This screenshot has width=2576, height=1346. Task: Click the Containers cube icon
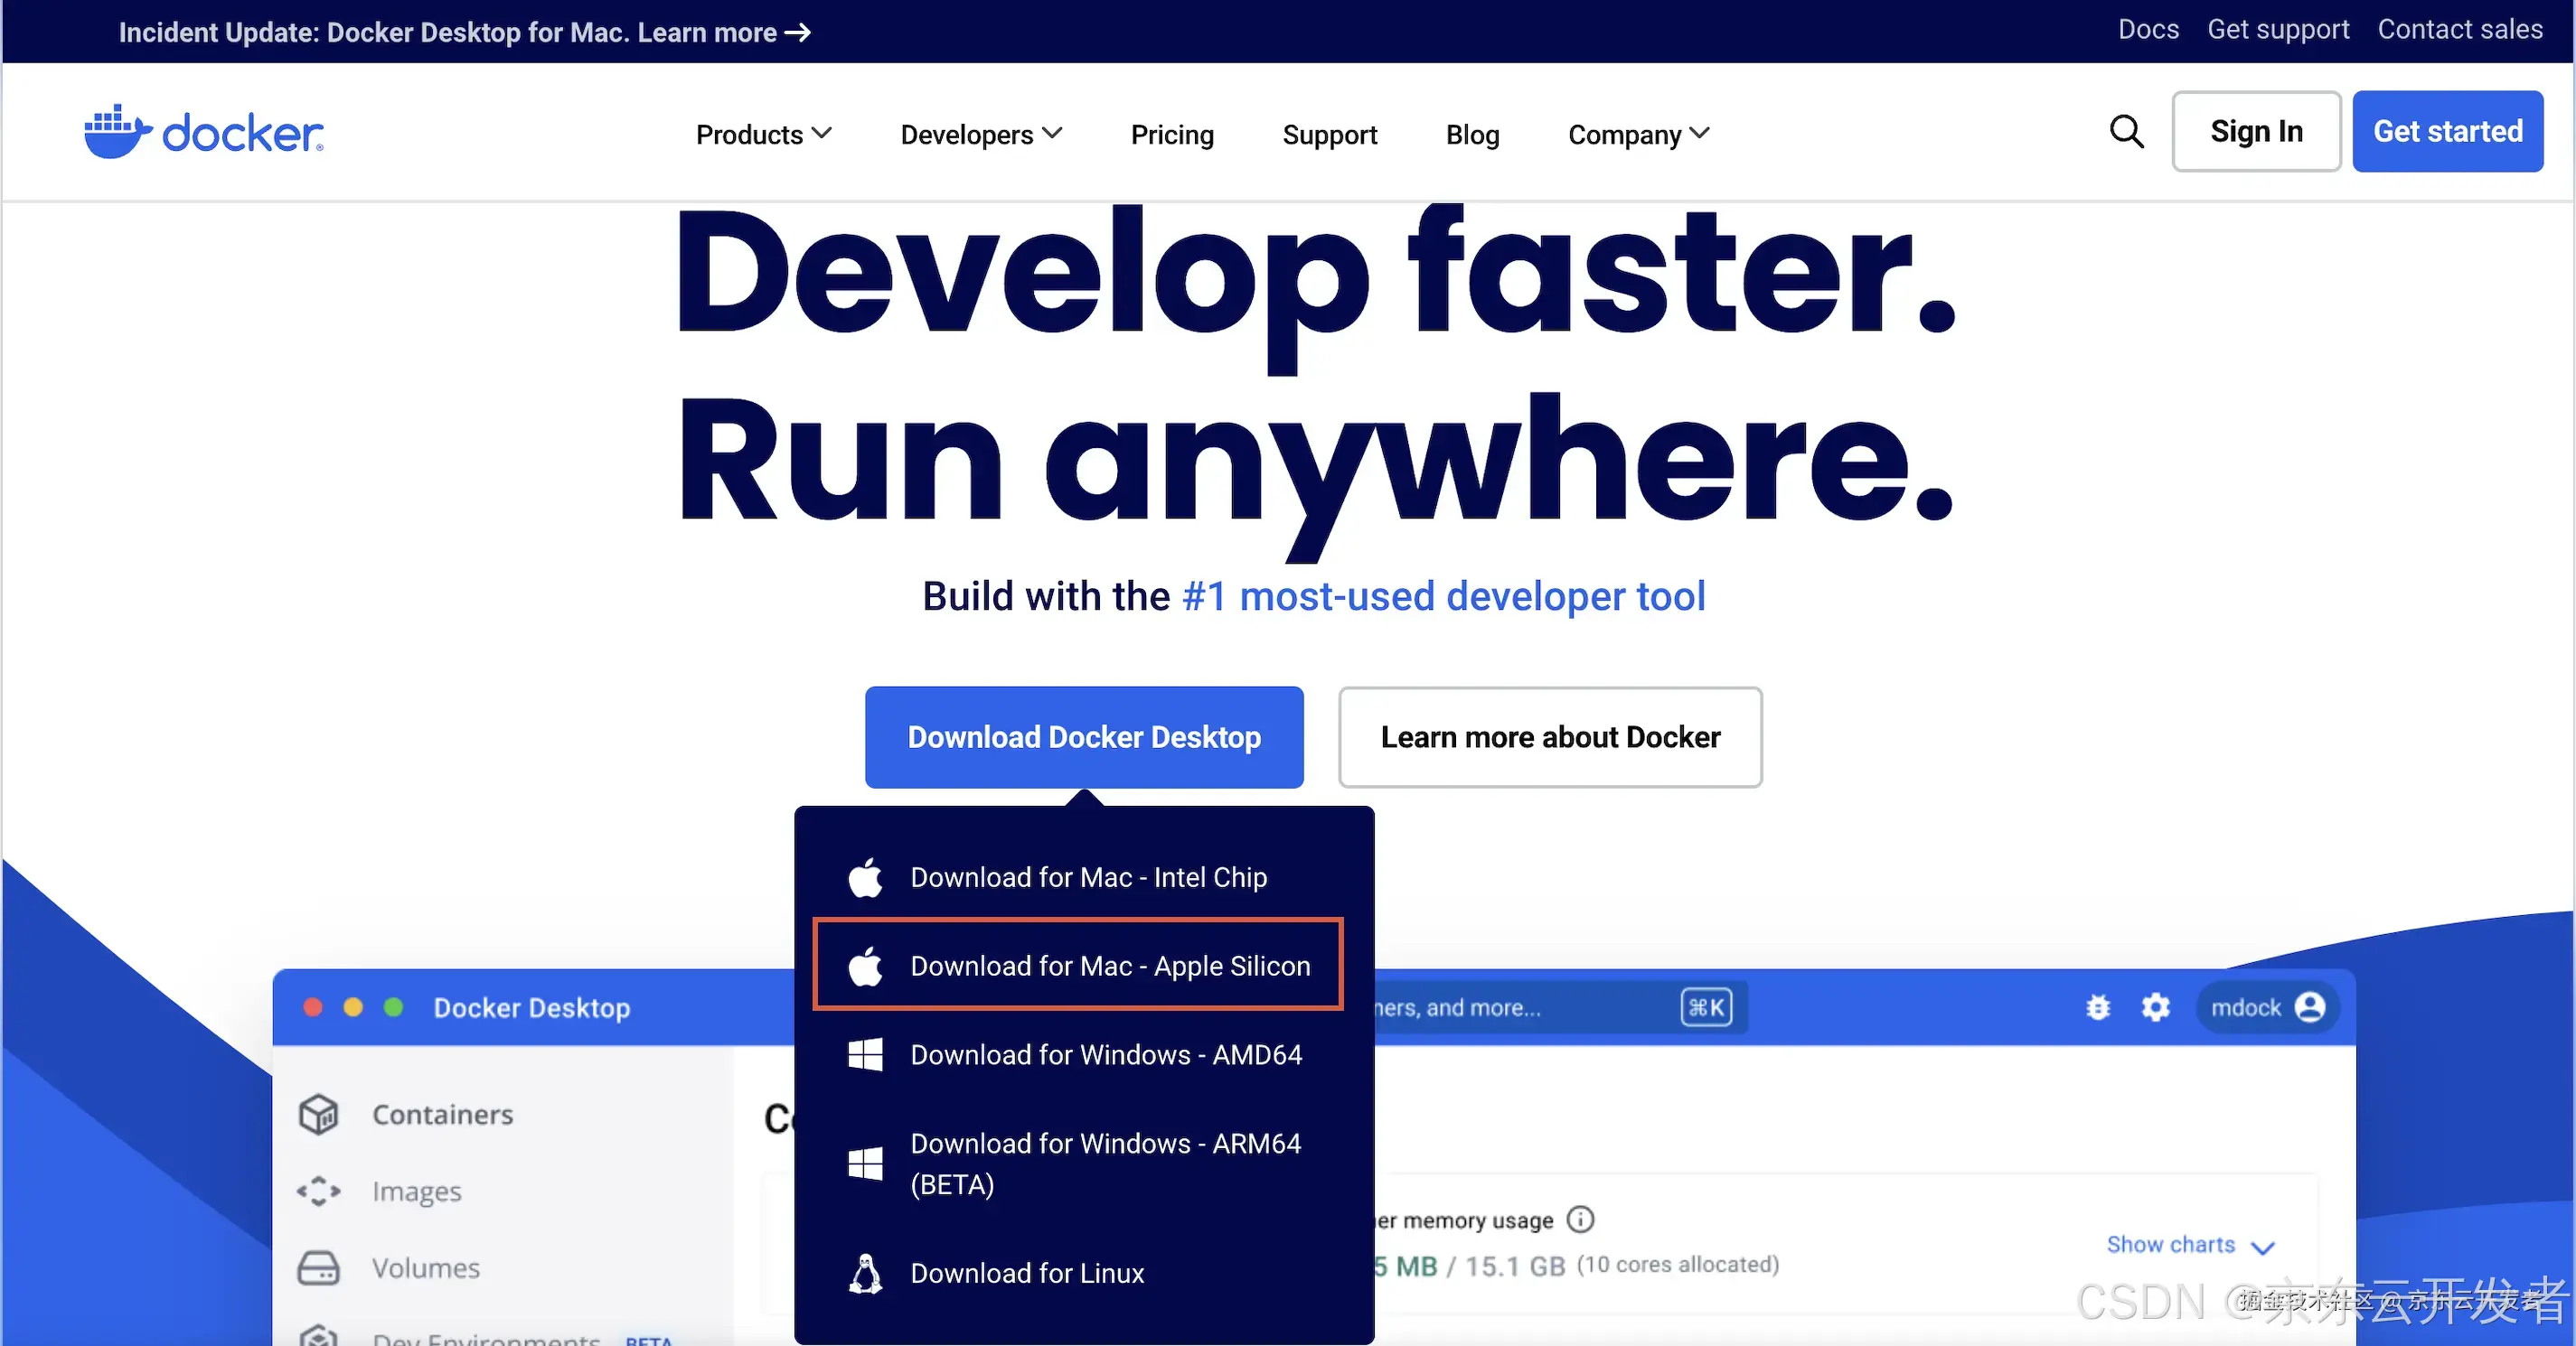[319, 1114]
